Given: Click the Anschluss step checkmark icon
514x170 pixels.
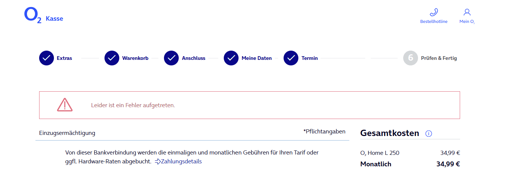Looking at the screenshot, I should [x=171, y=58].
